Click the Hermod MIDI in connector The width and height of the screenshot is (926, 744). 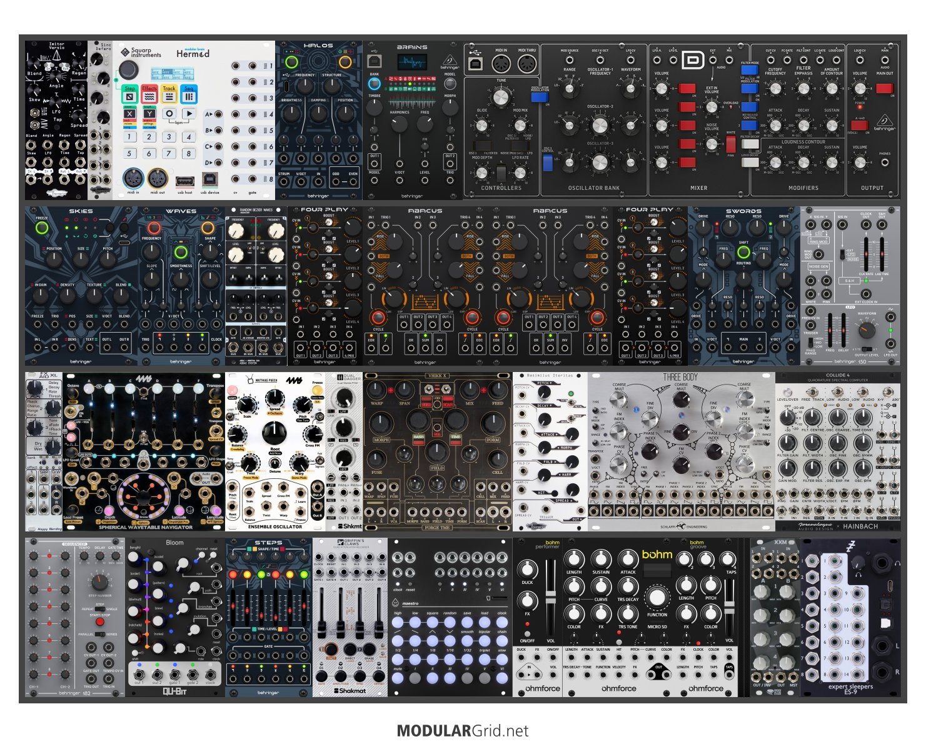pyautogui.click(x=133, y=179)
